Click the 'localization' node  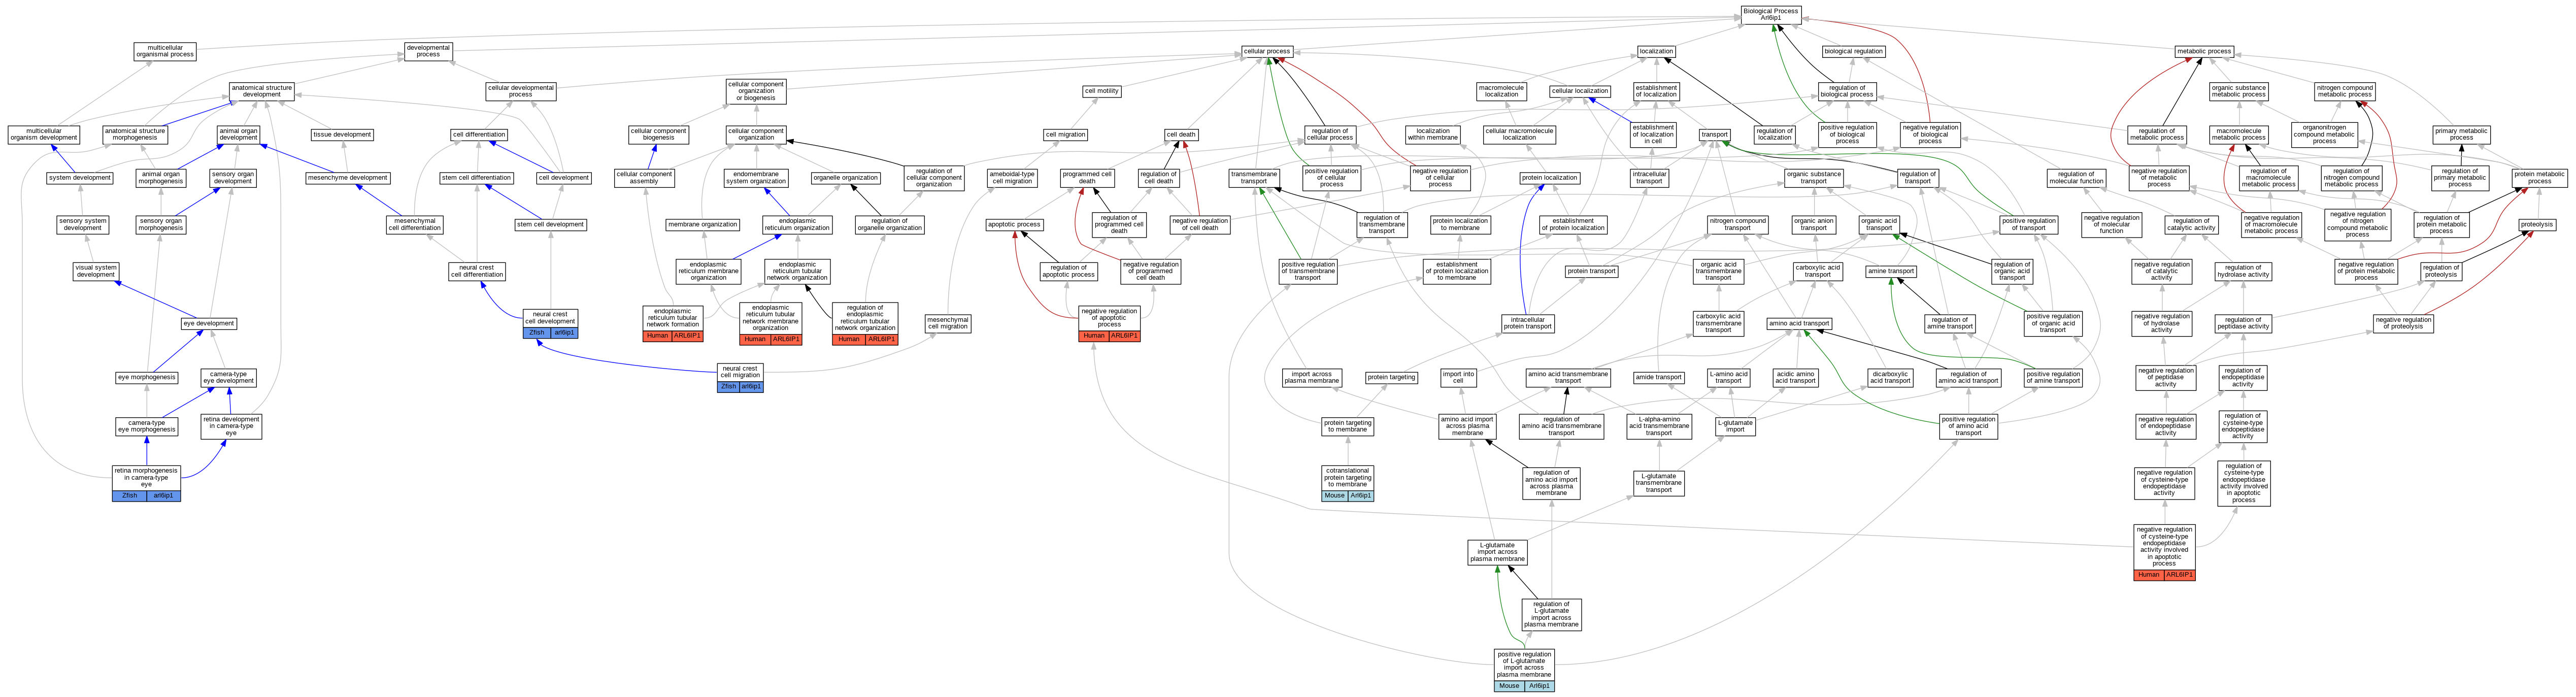[1656, 51]
